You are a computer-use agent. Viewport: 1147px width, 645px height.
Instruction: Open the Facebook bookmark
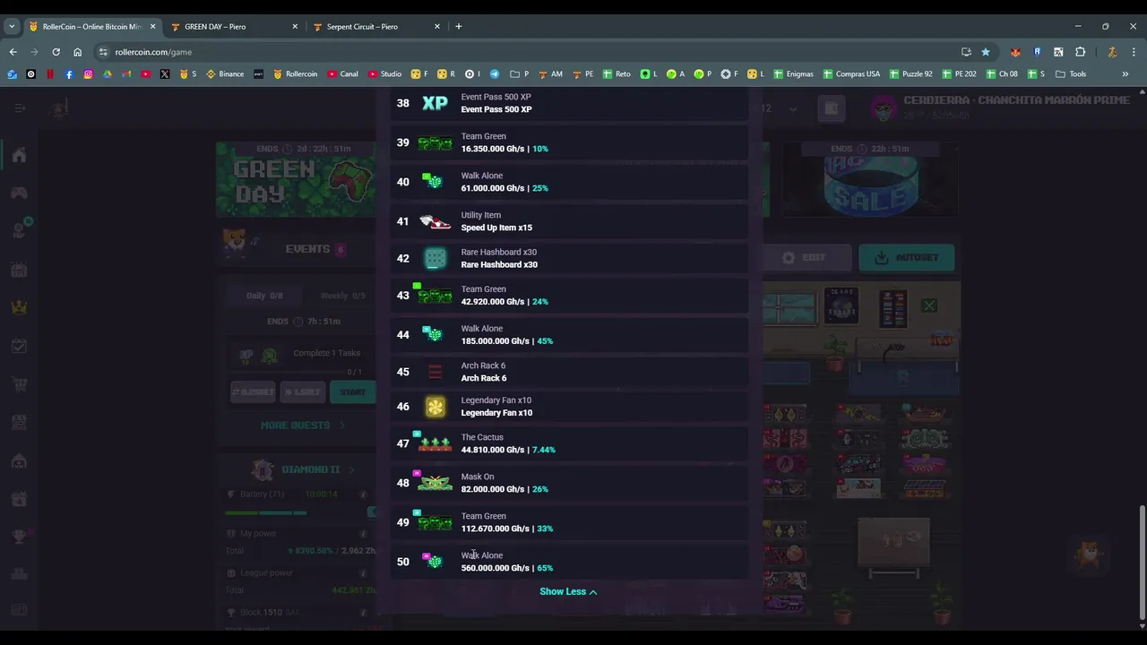[69, 74]
